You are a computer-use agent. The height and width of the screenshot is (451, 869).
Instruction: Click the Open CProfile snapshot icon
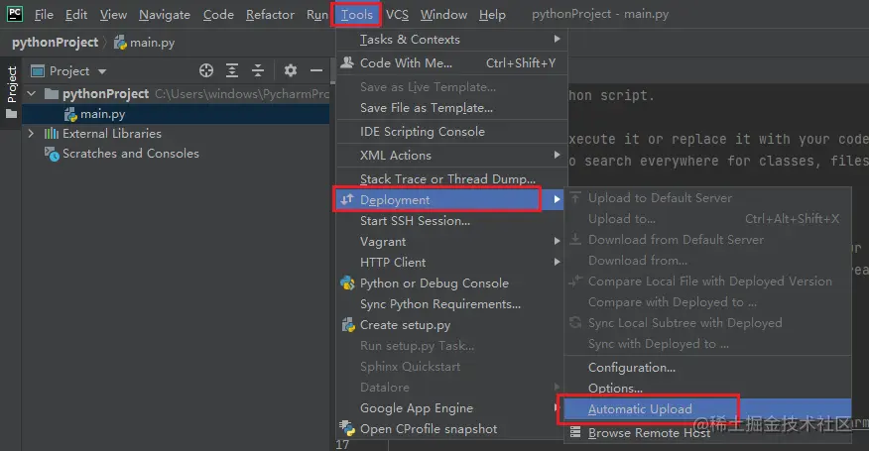[347, 428]
